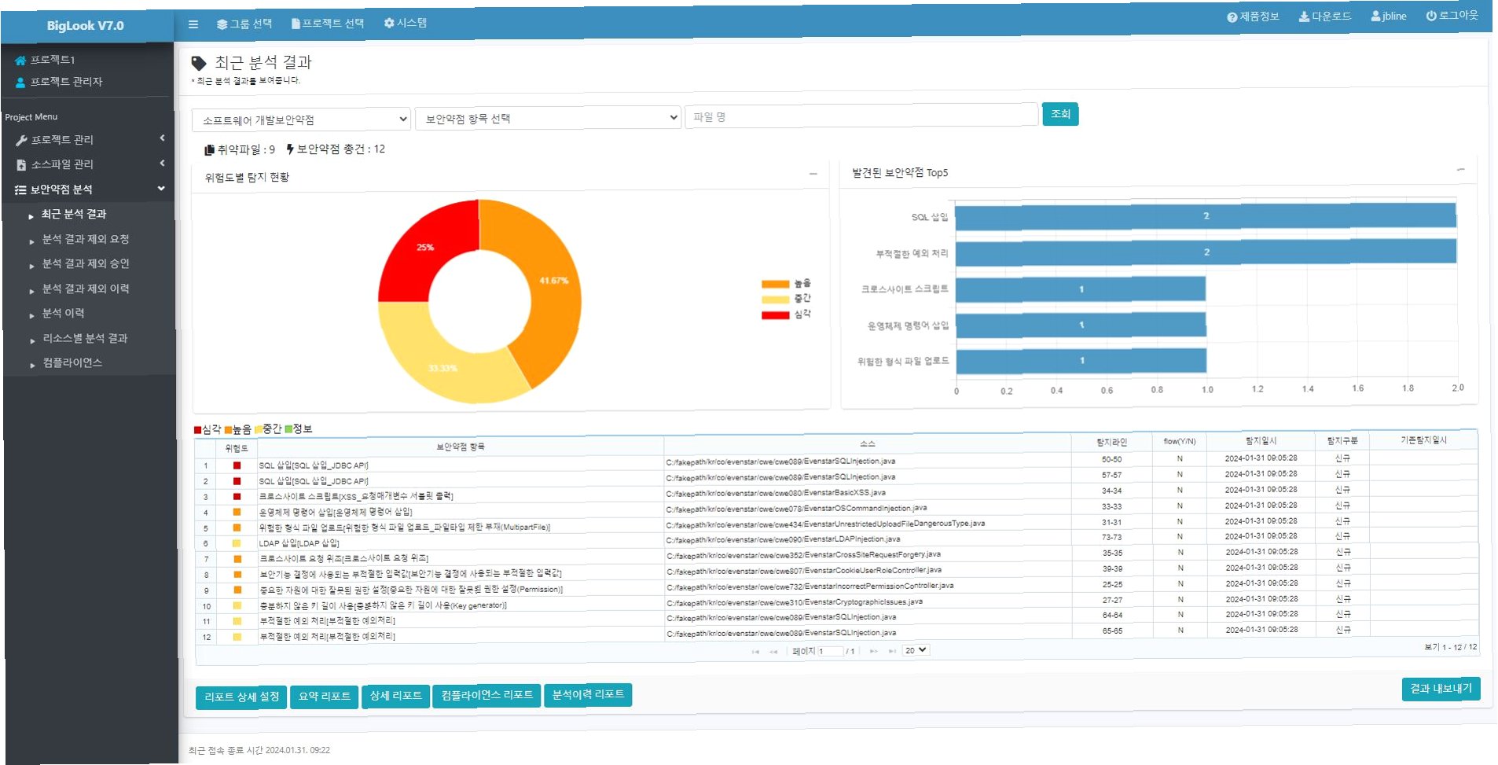Image resolution: width=1498 pixels, height=765 pixels.
Task: Collapse 발견된 보안약점 Top5 panel
Action: coord(1460,169)
